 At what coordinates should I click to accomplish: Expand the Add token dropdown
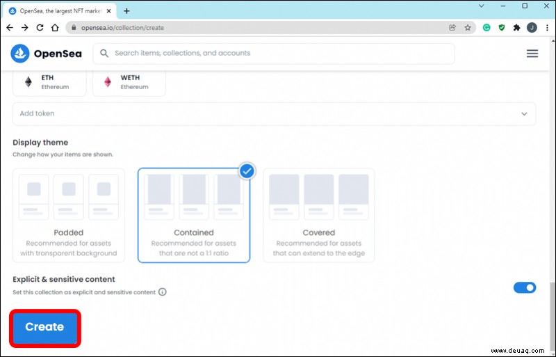coord(274,113)
